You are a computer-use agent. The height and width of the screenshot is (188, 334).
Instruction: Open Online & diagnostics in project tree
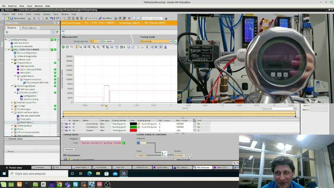pyautogui.click(x=27, y=56)
